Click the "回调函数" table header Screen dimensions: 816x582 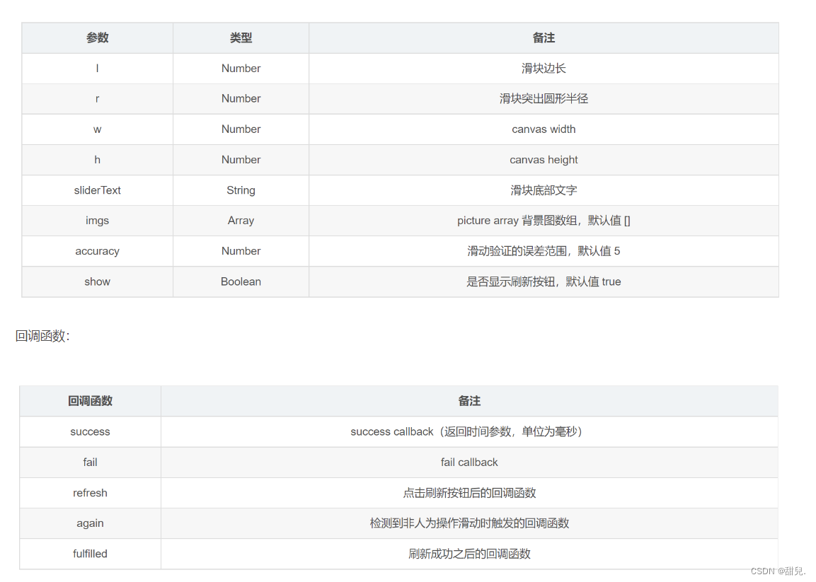(90, 400)
